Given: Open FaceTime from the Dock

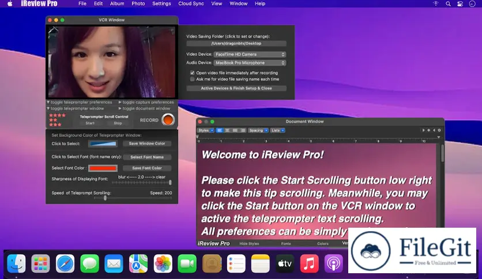Looking at the screenshot, I should (x=187, y=263).
